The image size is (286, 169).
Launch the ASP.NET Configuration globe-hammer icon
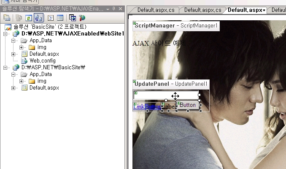point(82,18)
